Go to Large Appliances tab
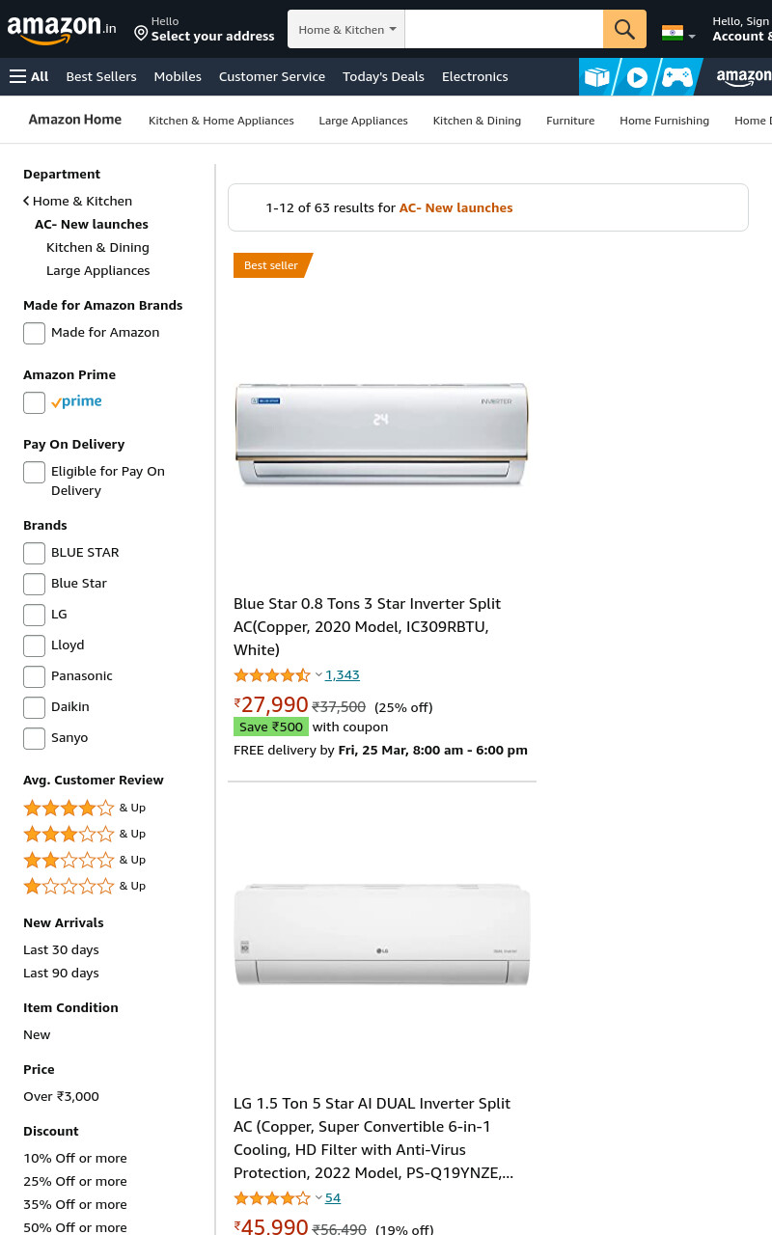 click(x=364, y=121)
